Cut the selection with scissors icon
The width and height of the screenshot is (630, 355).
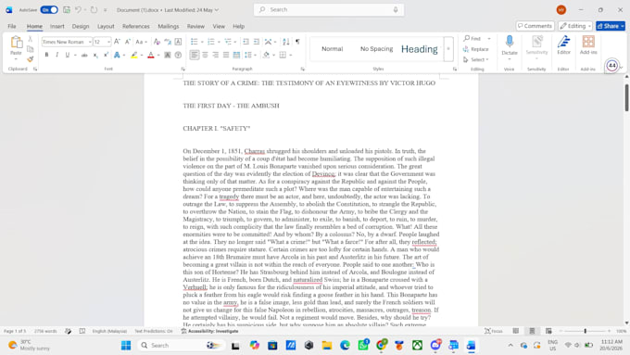[31, 40]
